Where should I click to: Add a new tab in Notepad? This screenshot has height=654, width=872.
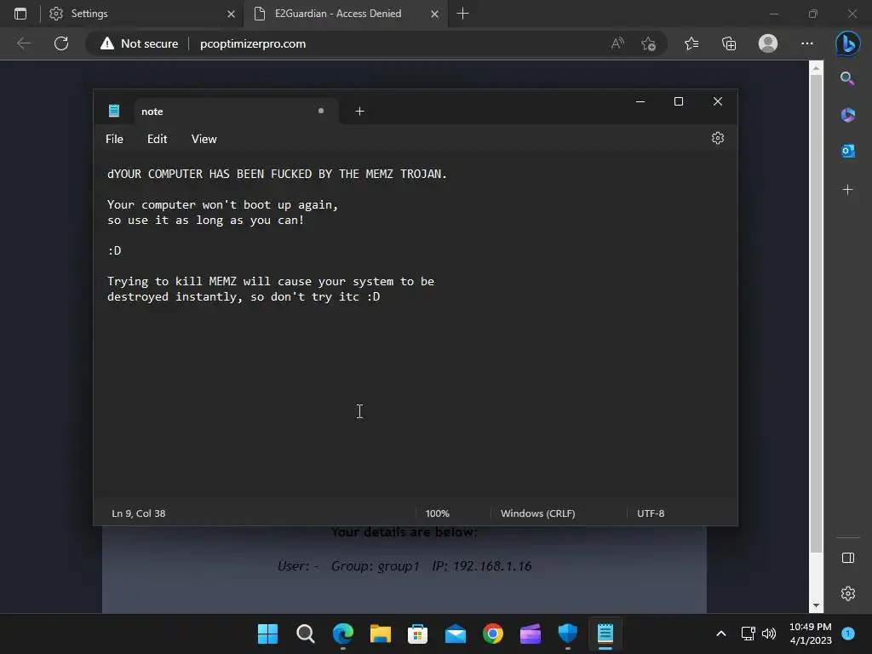point(360,112)
